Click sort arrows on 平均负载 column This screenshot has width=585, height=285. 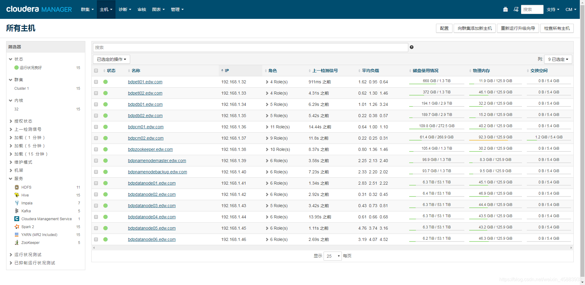tap(359, 71)
